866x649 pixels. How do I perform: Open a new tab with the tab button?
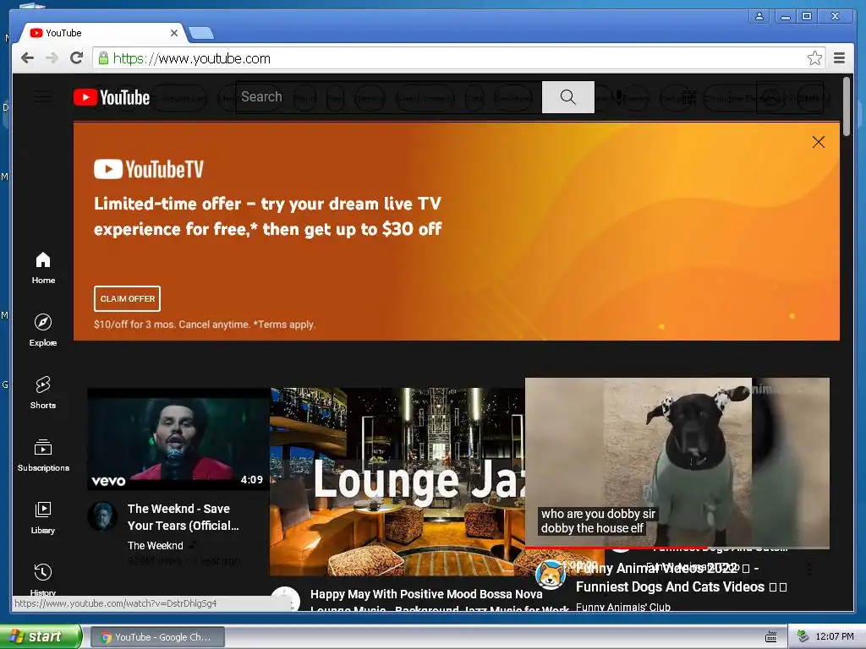pyautogui.click(x=201, y=34)
